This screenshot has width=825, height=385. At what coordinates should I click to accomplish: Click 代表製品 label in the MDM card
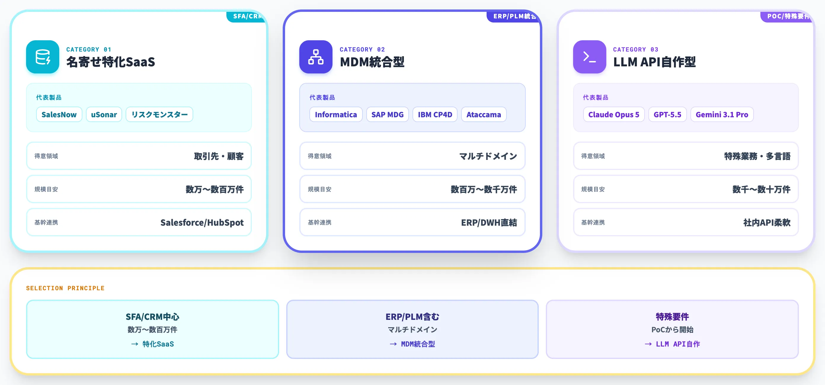coord(322,97)
